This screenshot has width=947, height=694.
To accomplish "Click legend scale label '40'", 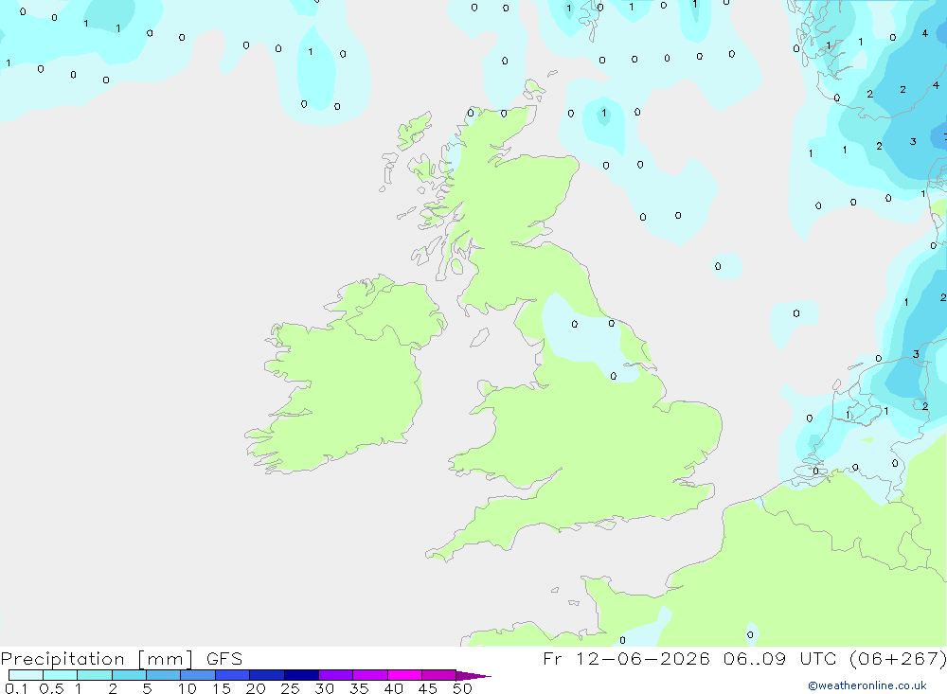I will (x=393, y=688).
